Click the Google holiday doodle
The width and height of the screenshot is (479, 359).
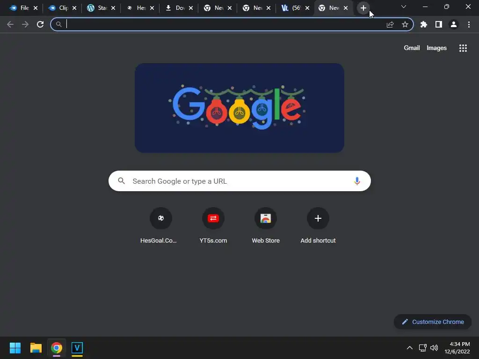coord(239,108)
